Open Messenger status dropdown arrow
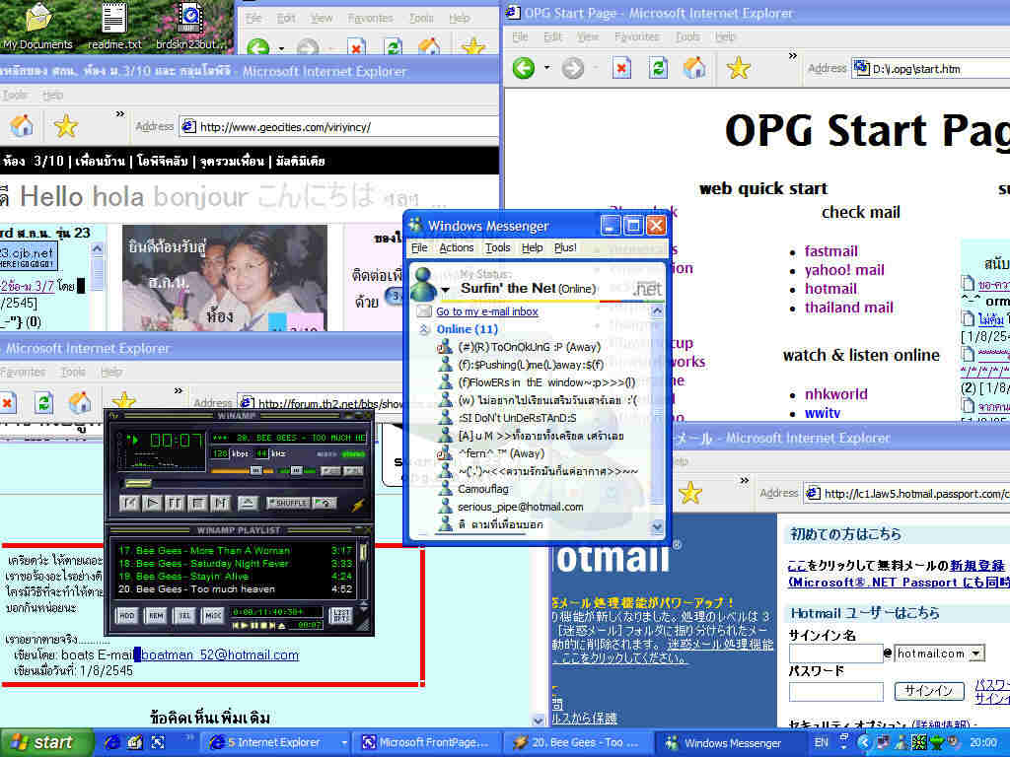 [445, 291]
